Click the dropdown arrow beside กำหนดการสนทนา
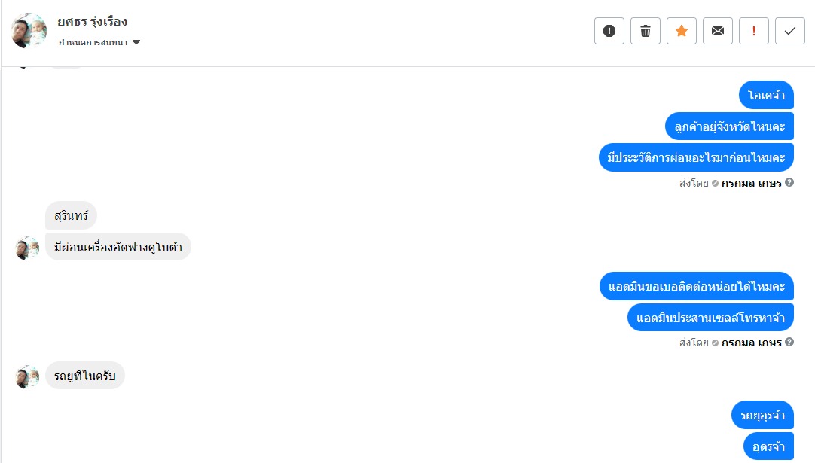Viewport: 815px width, 463px height. tap(136, 42)
